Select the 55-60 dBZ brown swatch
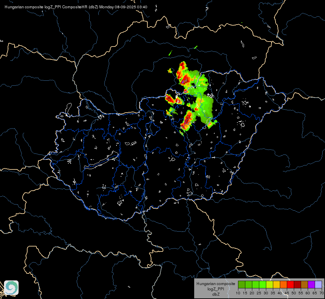Screen dimensions: 325x299 (x=304, y=284)
